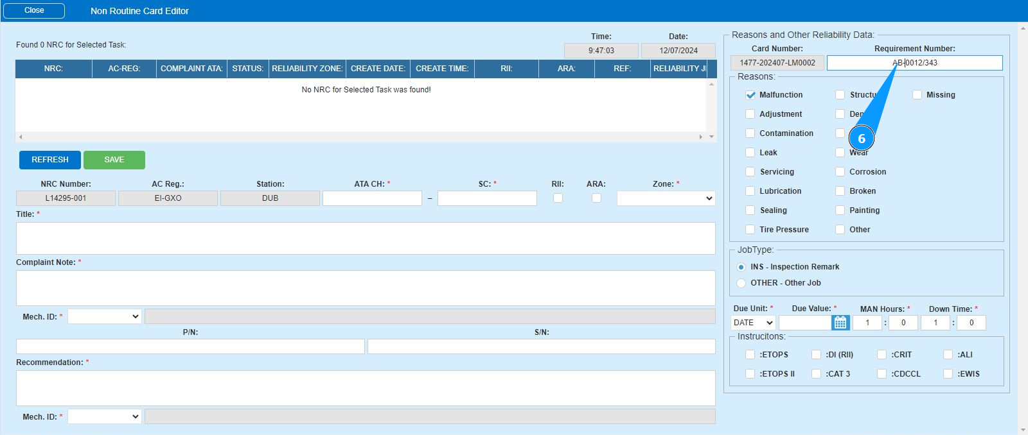
Task: Open Complaint Note Mech. ID dropdown
Action: [104, 316]
